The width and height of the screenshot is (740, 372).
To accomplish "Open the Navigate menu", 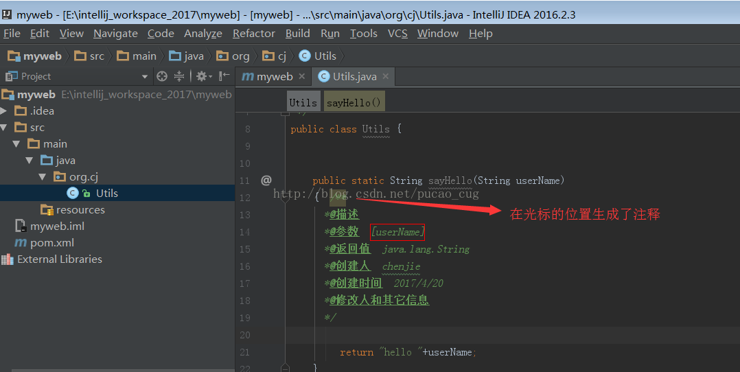I will point(115,34).
